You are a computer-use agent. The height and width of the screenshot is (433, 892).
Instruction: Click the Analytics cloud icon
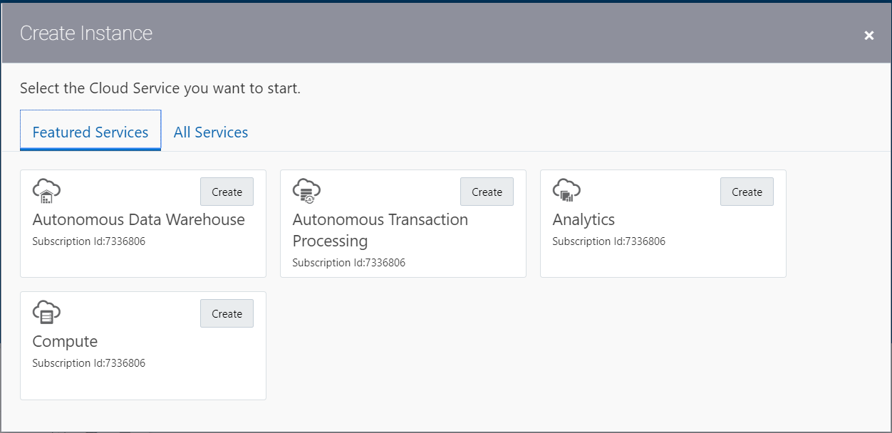pos(566,189)
